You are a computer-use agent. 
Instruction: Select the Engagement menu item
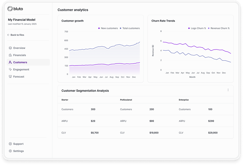tap(21, 69)
